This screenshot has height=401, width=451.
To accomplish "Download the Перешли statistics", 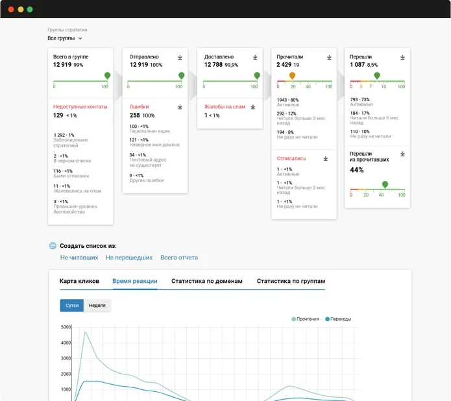I will click(x=402, y=58).
